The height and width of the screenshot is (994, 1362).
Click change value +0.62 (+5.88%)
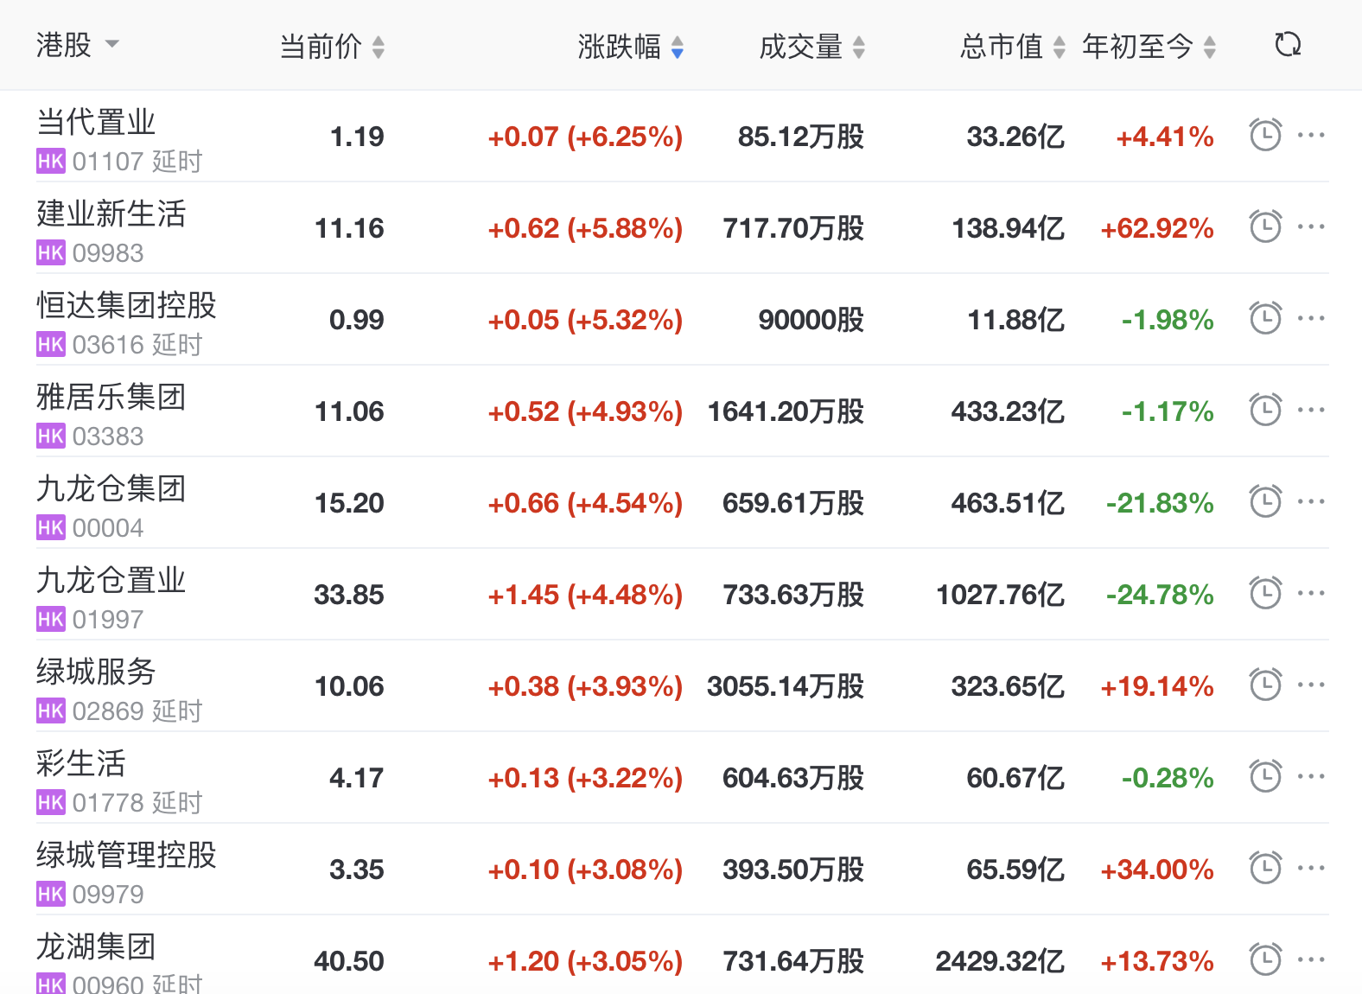pyautogui.click(x=585, y=228)
